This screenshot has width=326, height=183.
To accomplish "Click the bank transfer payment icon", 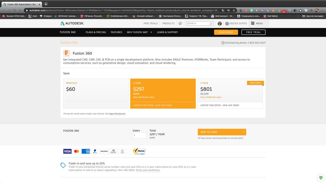I will (122, 151).
